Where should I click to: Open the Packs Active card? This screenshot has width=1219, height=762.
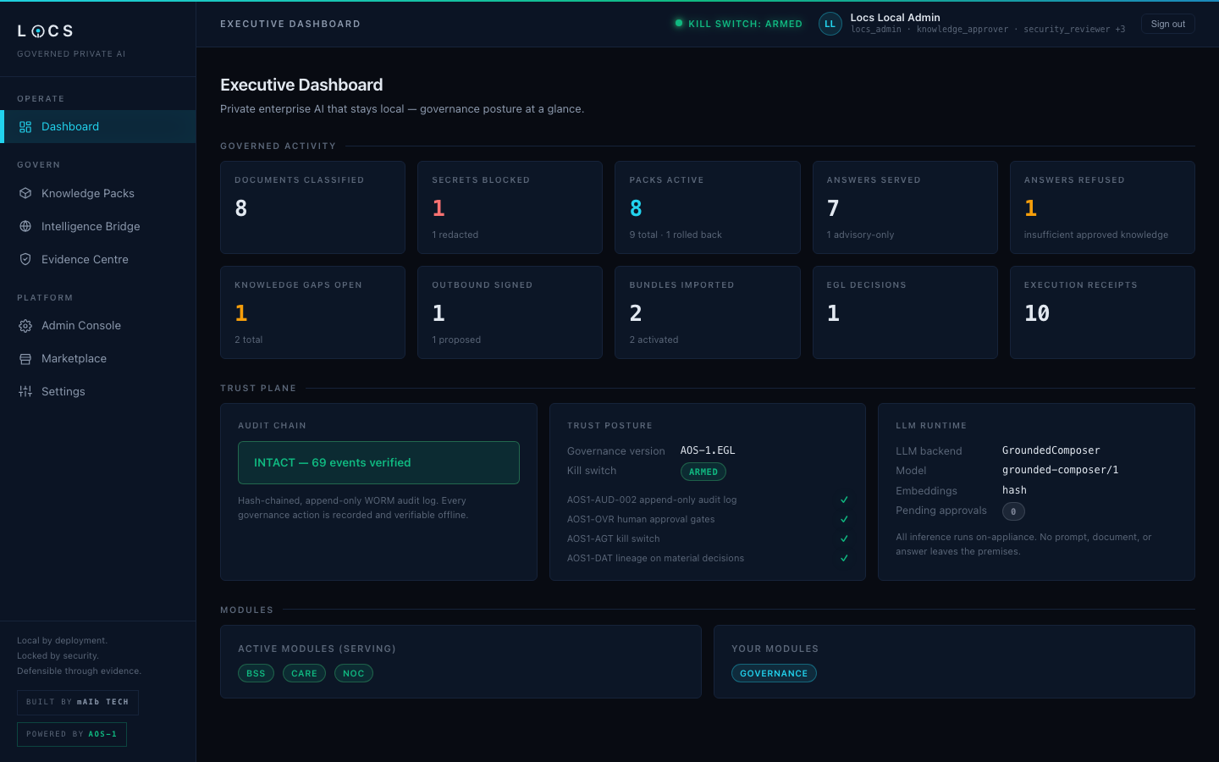tap(708, 207)
